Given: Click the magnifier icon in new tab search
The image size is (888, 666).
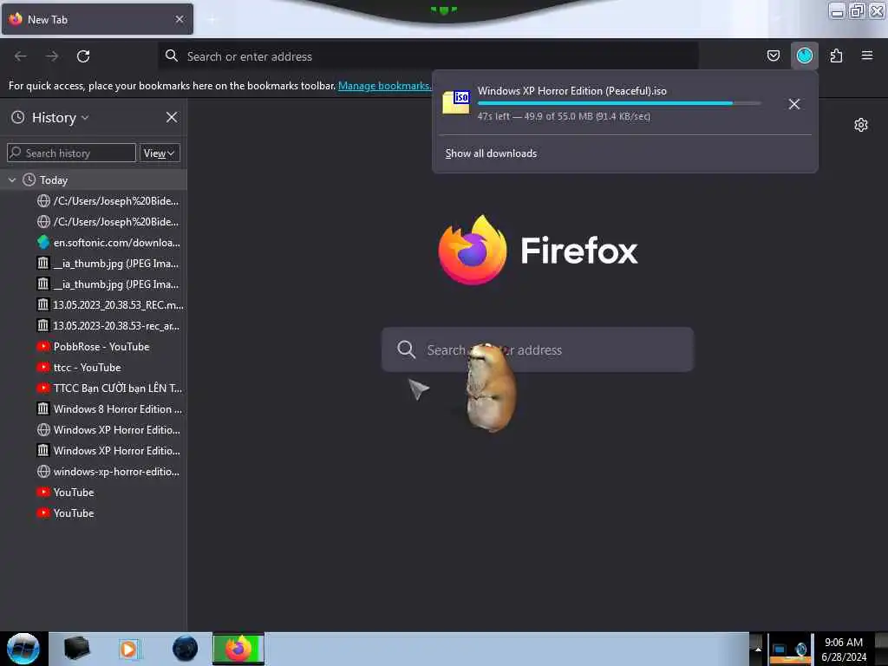Looking at the screenshot, I should pos(406,349).
